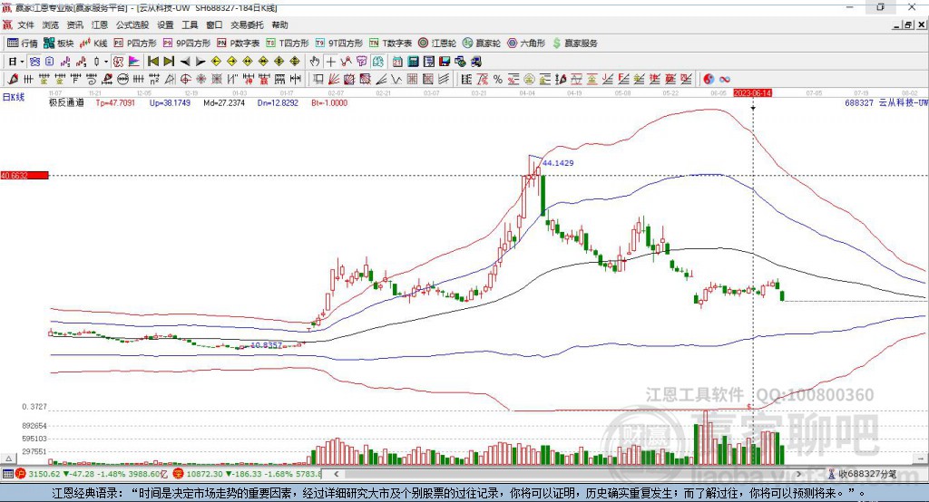Screen dimensions: 929x502
Task: Click the red pencil draw tool
Action: [x=12, y=79]
